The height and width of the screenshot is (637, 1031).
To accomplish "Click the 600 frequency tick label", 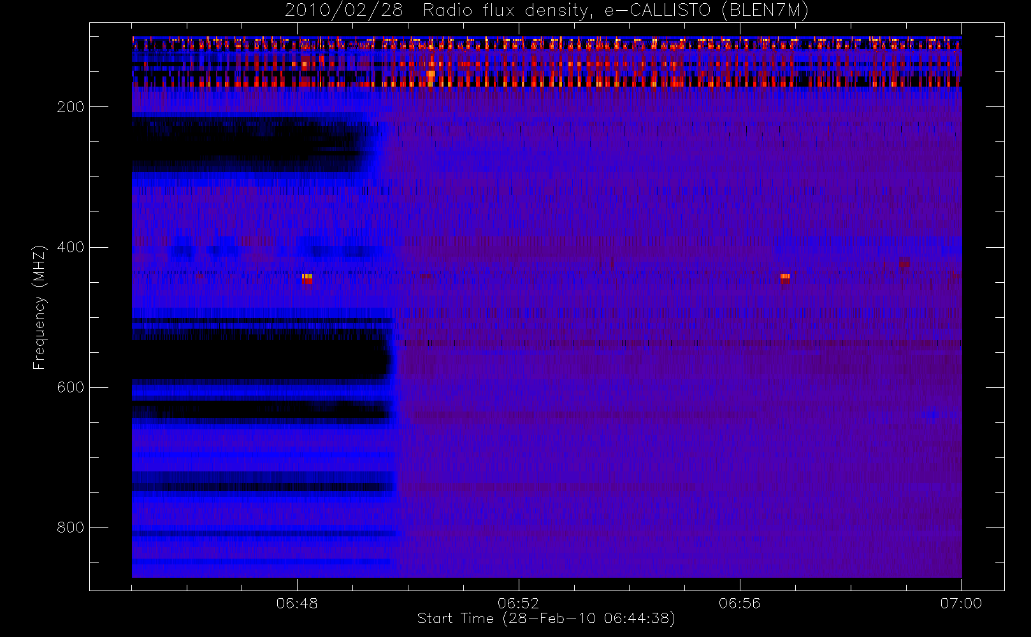I will tap(70, 387).
